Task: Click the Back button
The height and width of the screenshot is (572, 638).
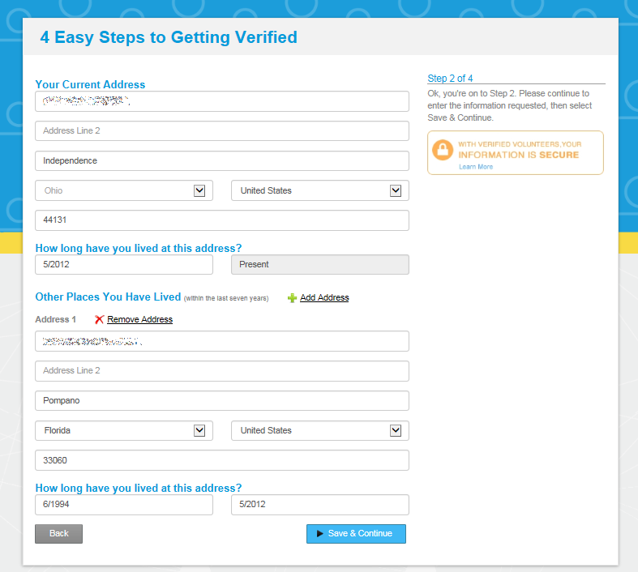Action: [x=58, y=534]
